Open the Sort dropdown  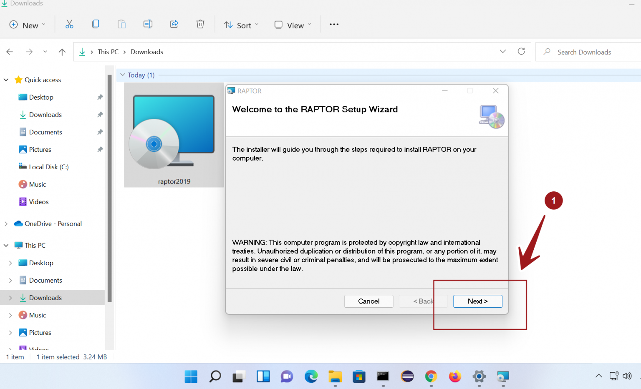pos(241,25)
